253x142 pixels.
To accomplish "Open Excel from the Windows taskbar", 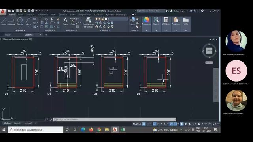I will [123, 130].
